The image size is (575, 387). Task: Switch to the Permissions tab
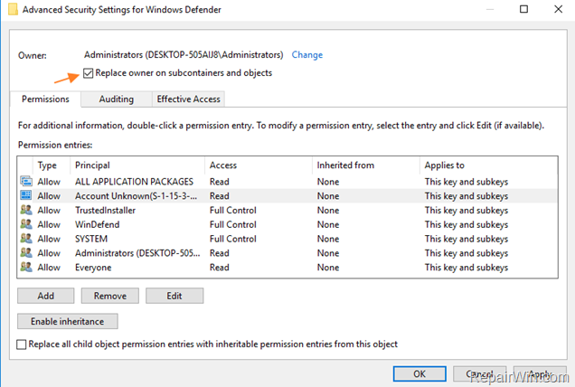pos(45,99)
